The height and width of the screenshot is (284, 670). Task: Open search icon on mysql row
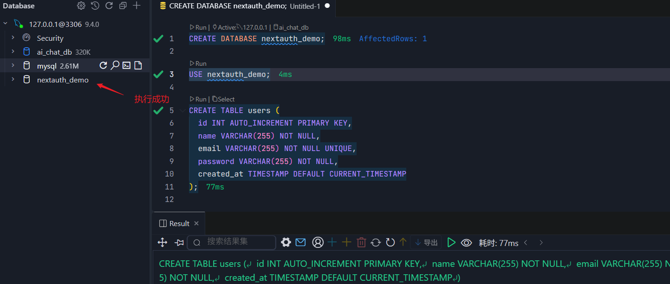pos(115,66)
